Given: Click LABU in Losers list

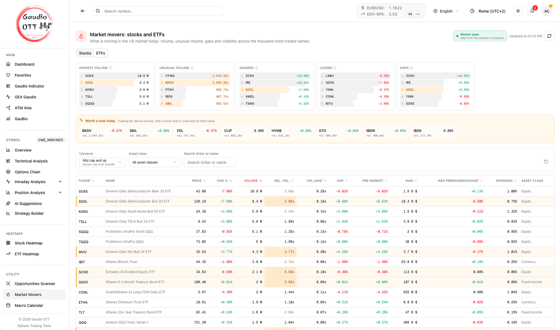Looking at the screenshot, I should (x=355, y=76).
